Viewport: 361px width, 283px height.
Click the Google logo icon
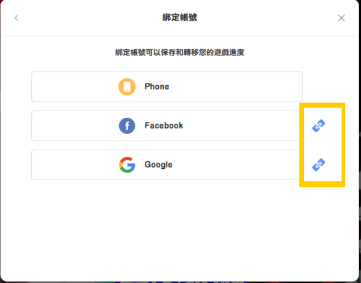click(x=127, y=165)
